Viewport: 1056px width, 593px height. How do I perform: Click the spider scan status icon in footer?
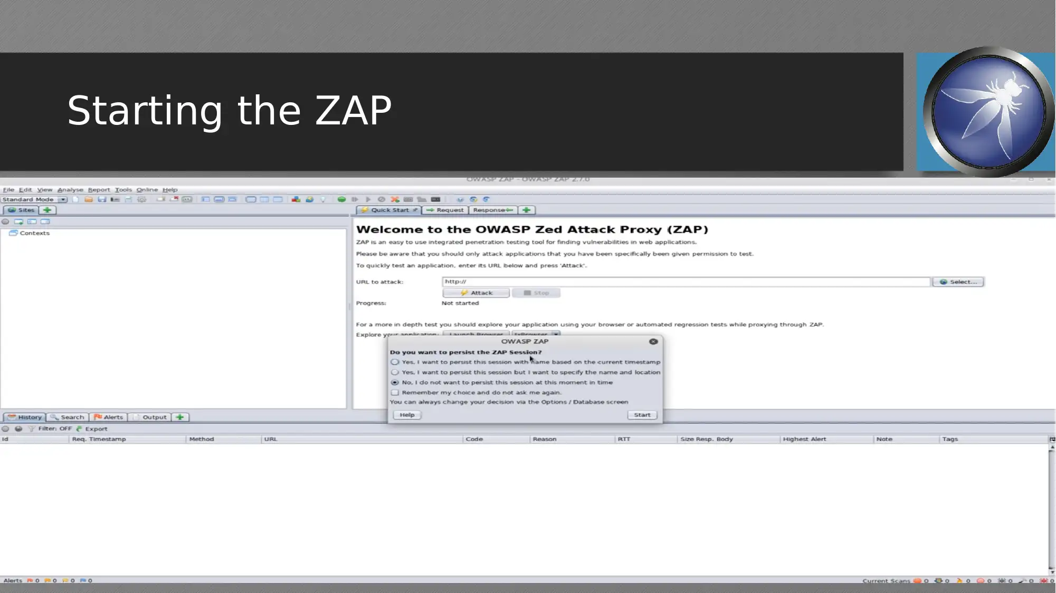[x=1002, y=580]
